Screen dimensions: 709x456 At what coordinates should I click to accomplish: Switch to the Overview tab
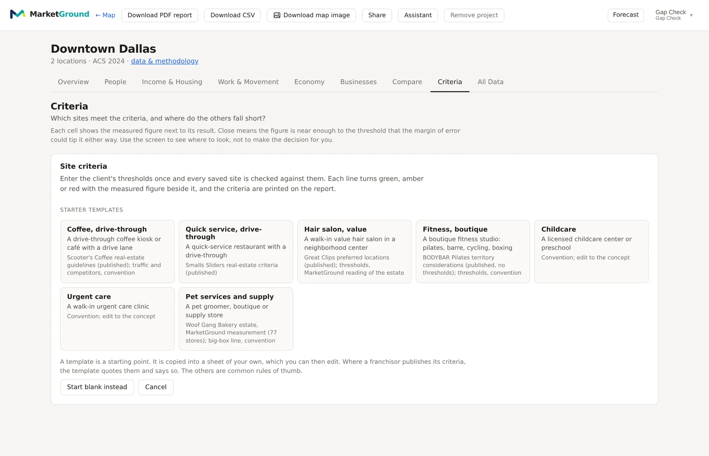coord(74,82)
